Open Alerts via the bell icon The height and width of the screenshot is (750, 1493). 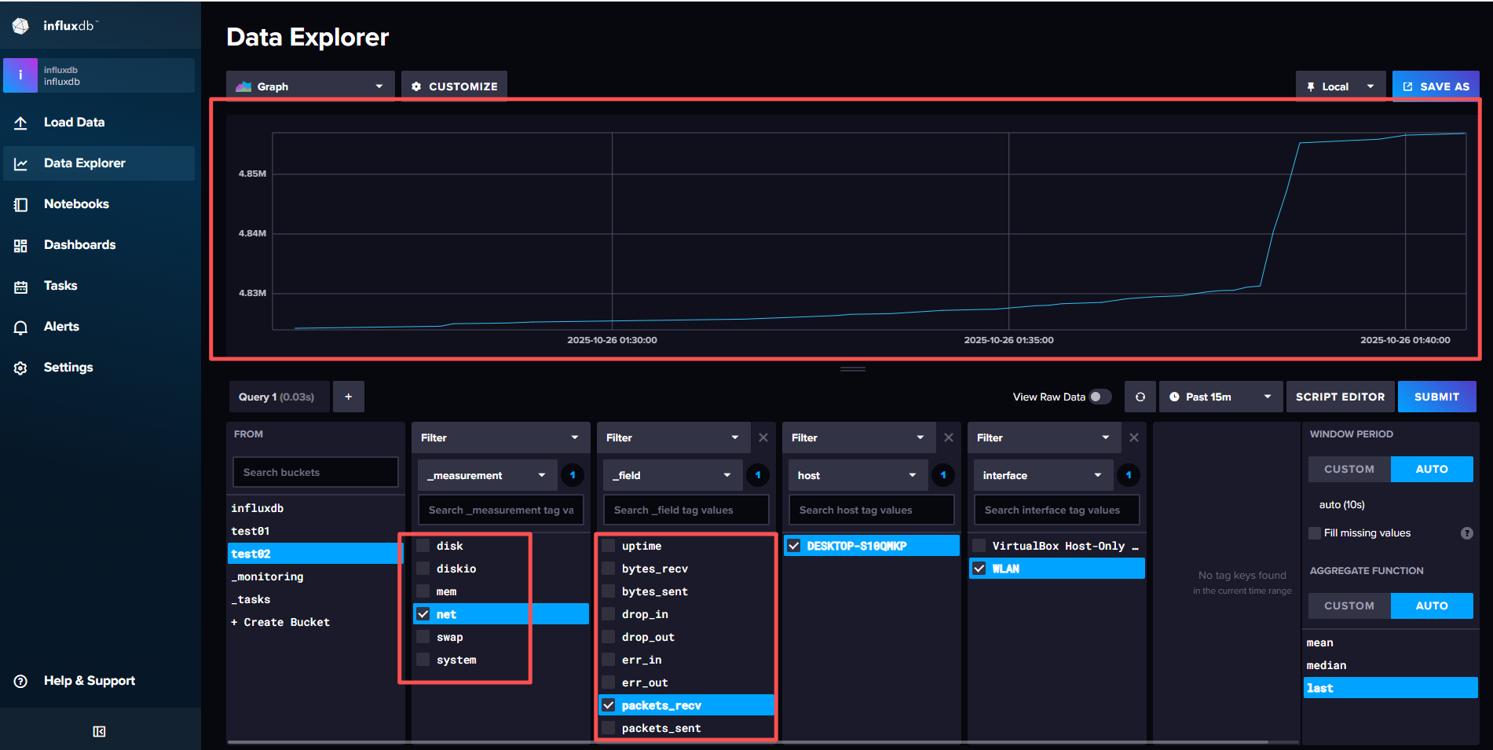(x=21, y=327)
